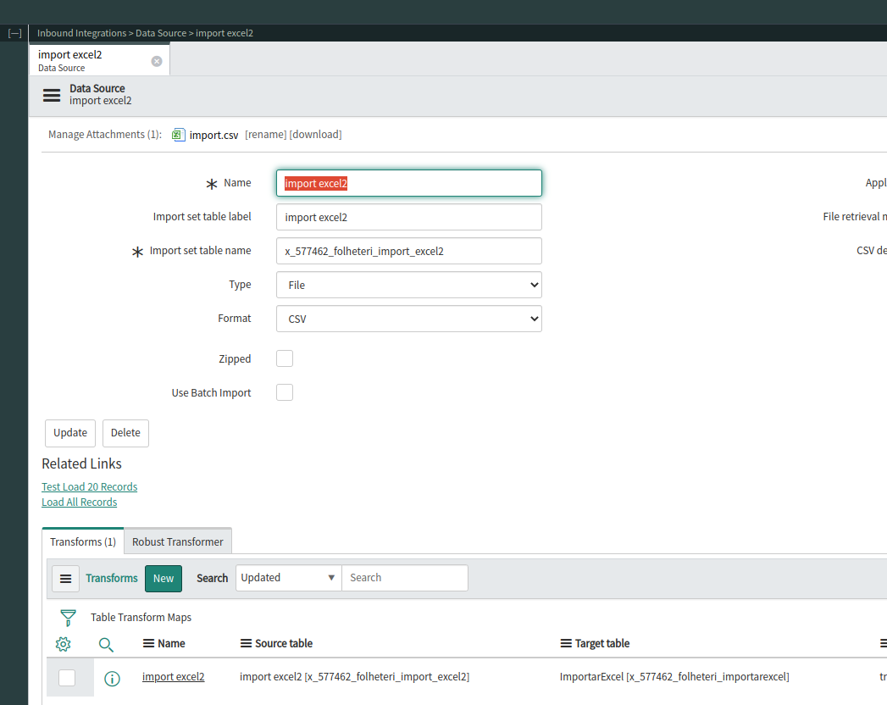Click the Import set table label field
This screenshot has height=705, width=887.
[408, 217]
